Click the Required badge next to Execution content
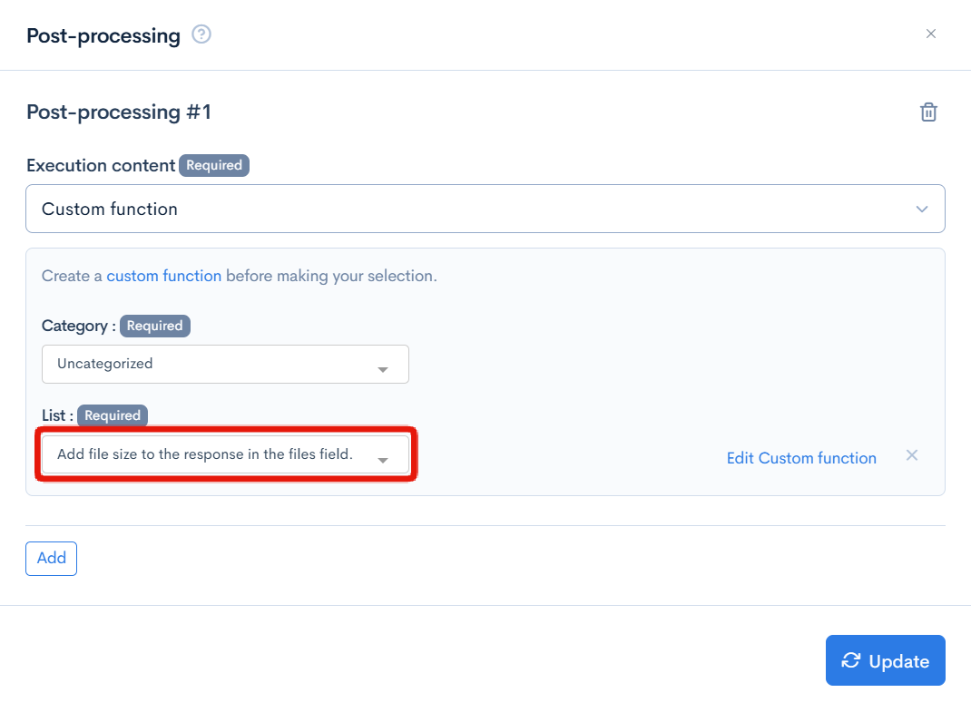 pyautogui.click(x=214, y=165)
